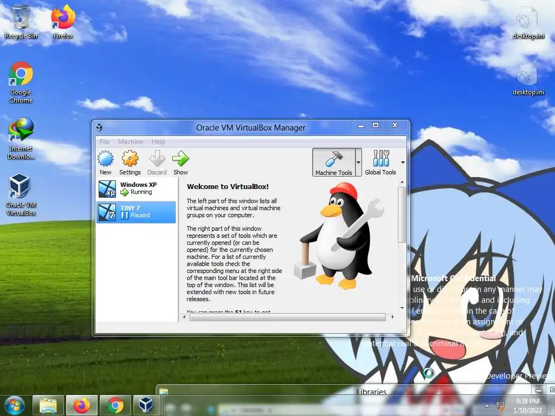Screen dimensions: 555x416
Task: Open File Explorer from taskbar
Action: (48, 405)
